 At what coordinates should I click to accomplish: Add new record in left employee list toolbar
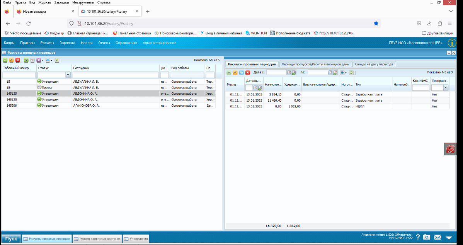(5, 60)
